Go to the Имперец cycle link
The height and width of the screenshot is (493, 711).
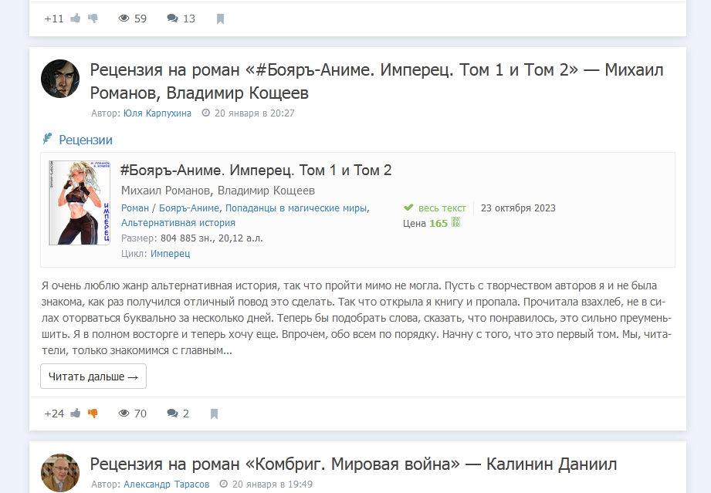(x=170, y=253)
